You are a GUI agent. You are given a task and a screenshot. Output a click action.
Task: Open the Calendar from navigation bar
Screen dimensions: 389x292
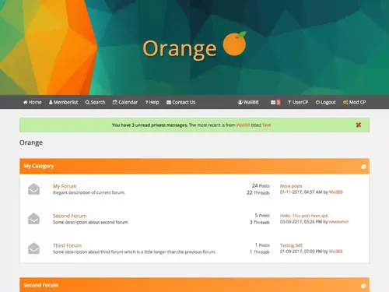coord(125,102)
